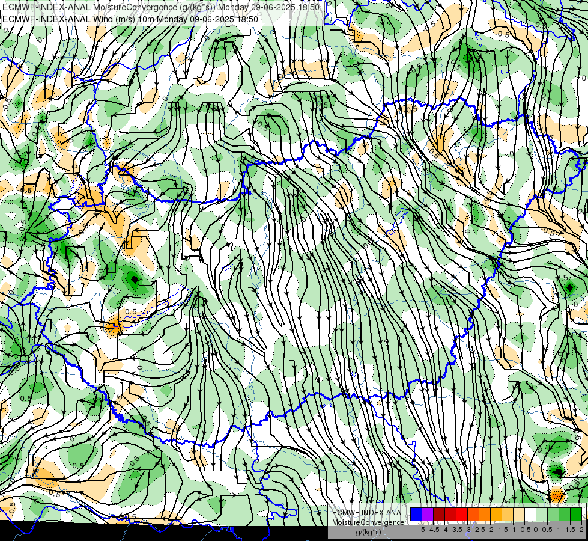Click the -4 tick label on legend
The width and height of the screenshot is (588, 541).
pos(444,530)
